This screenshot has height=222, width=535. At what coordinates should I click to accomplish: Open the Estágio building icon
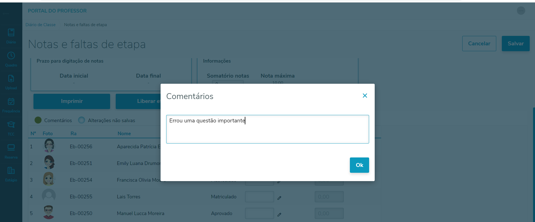click(11, 171)
